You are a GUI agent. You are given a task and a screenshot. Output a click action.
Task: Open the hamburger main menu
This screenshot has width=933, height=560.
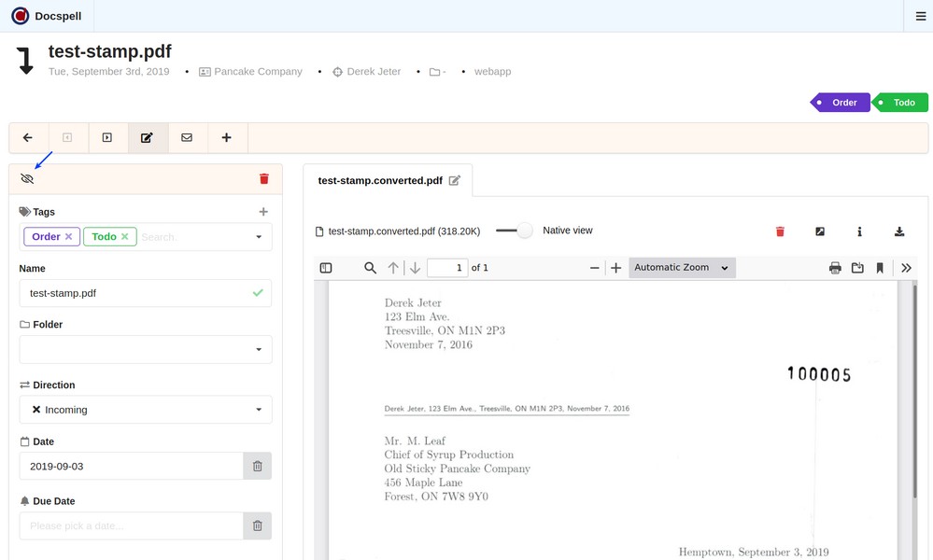coord(920,16)
